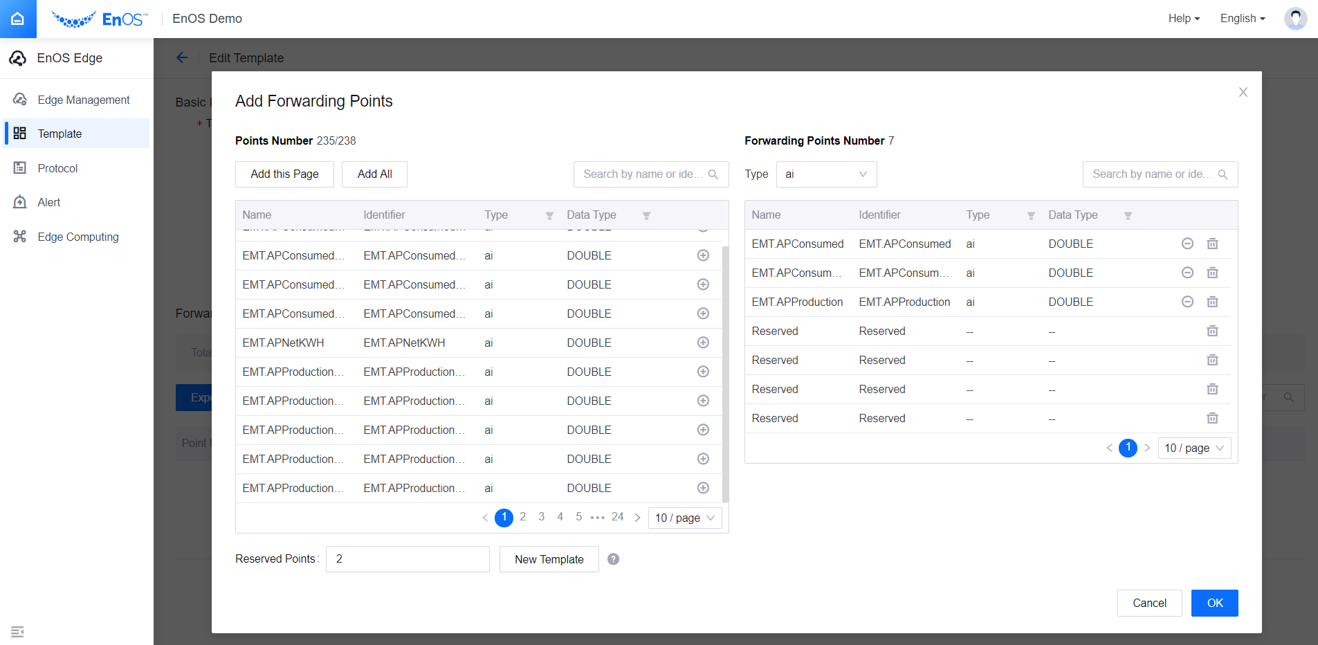
Task: Click the EnOS Edge cloud icon
Action: pyautogui.click(x=18, y=58)
